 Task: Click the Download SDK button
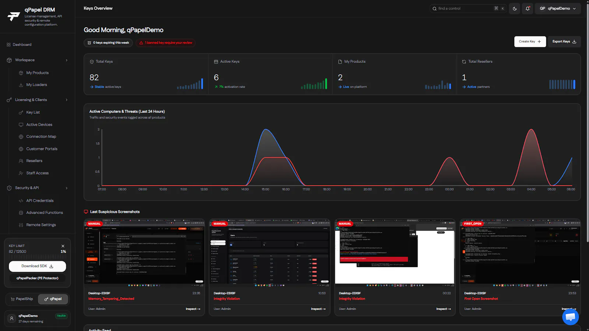point(38,266)
